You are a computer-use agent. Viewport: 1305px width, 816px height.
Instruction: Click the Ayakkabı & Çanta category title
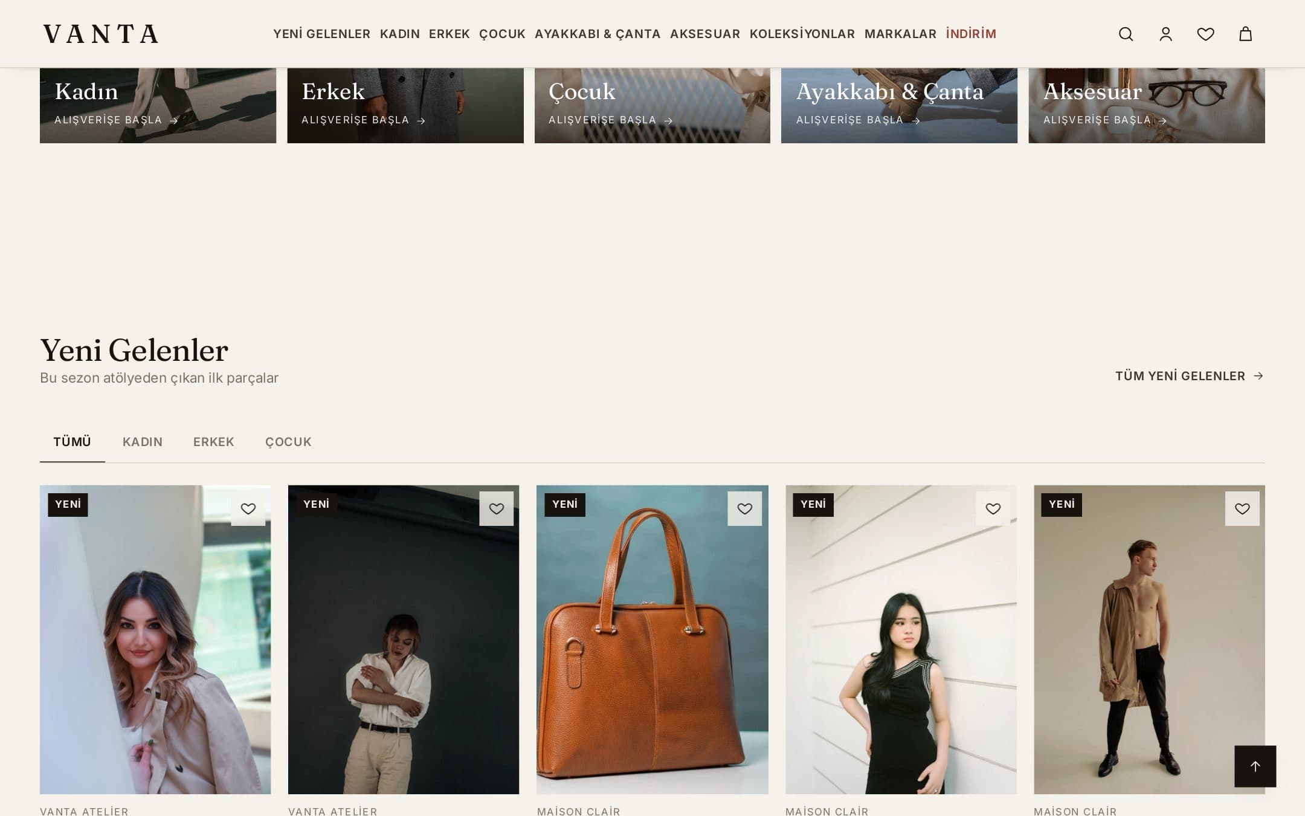[890, 92]
